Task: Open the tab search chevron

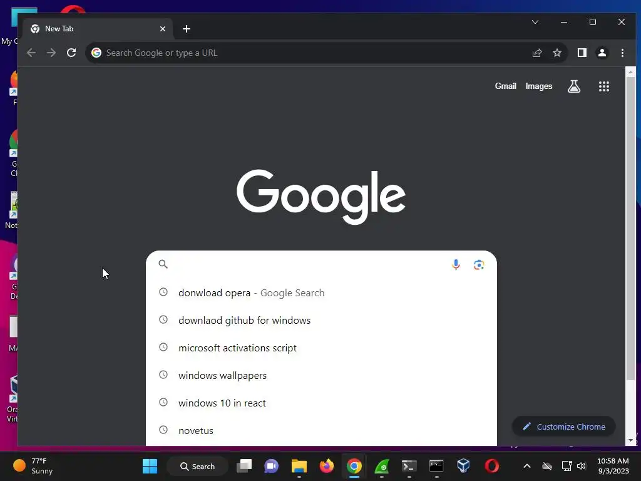Action: [535, 22]
